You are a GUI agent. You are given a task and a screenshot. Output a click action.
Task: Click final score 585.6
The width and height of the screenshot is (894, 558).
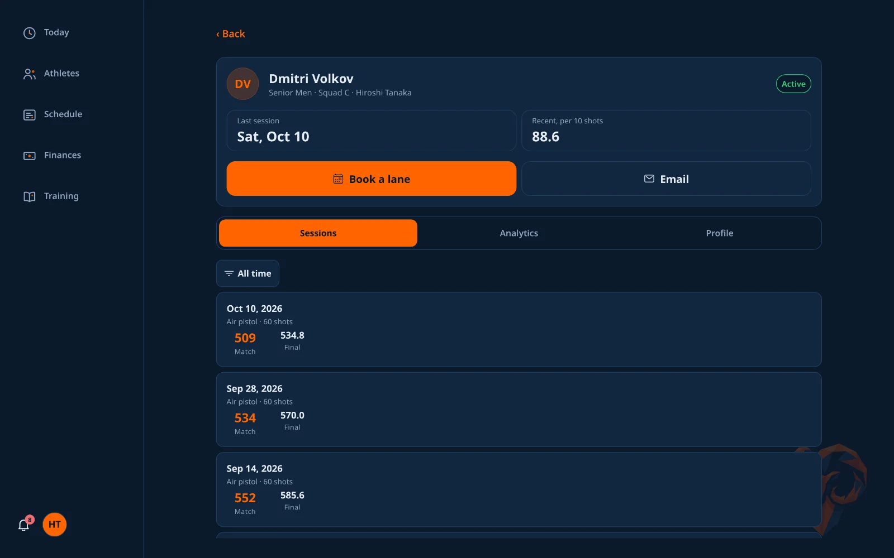click(292, 496)
